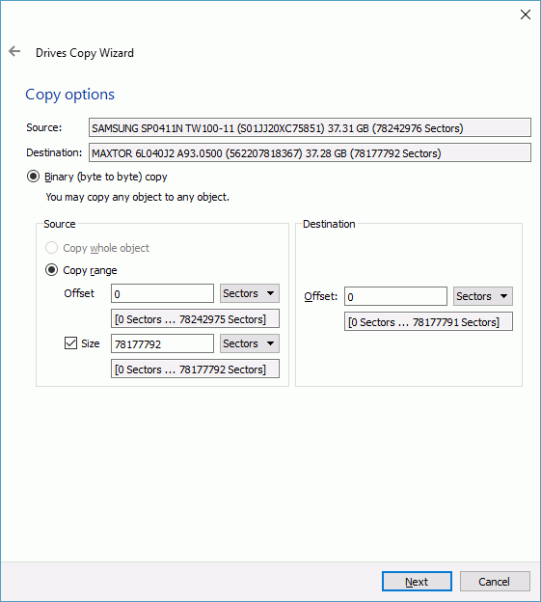Uncheck the Size checkbox
This screenshot has height=602, width=541.
coord(70,343)
